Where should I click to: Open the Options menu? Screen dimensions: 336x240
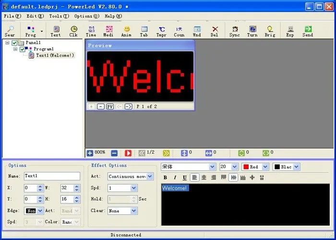[x=87, y=16]
